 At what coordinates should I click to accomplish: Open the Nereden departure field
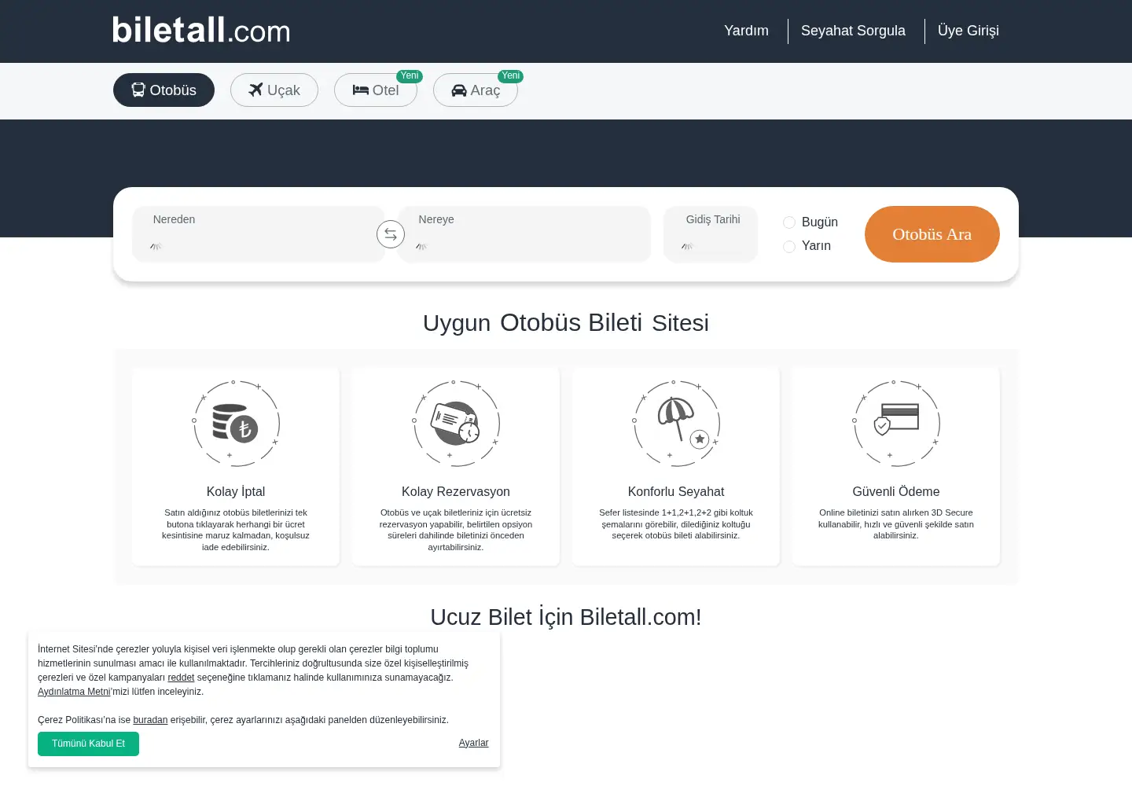click(x=259, y=234)
